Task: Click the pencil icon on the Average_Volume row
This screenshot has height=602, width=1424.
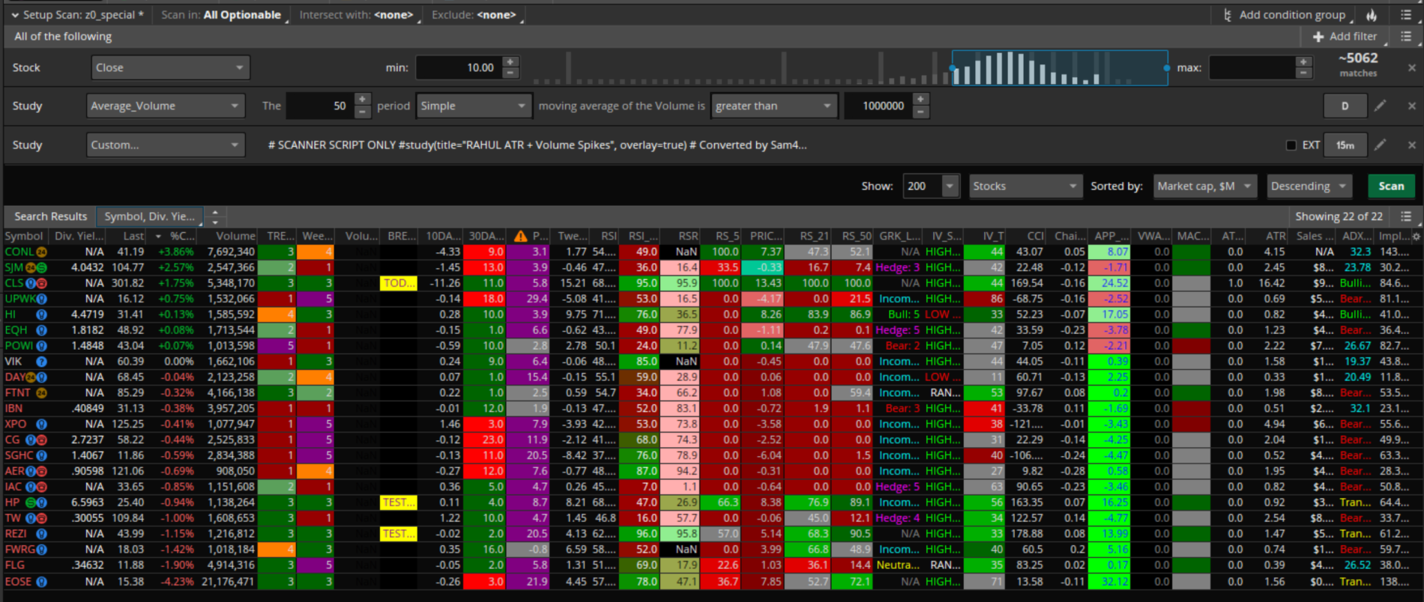Action: 1380,106
